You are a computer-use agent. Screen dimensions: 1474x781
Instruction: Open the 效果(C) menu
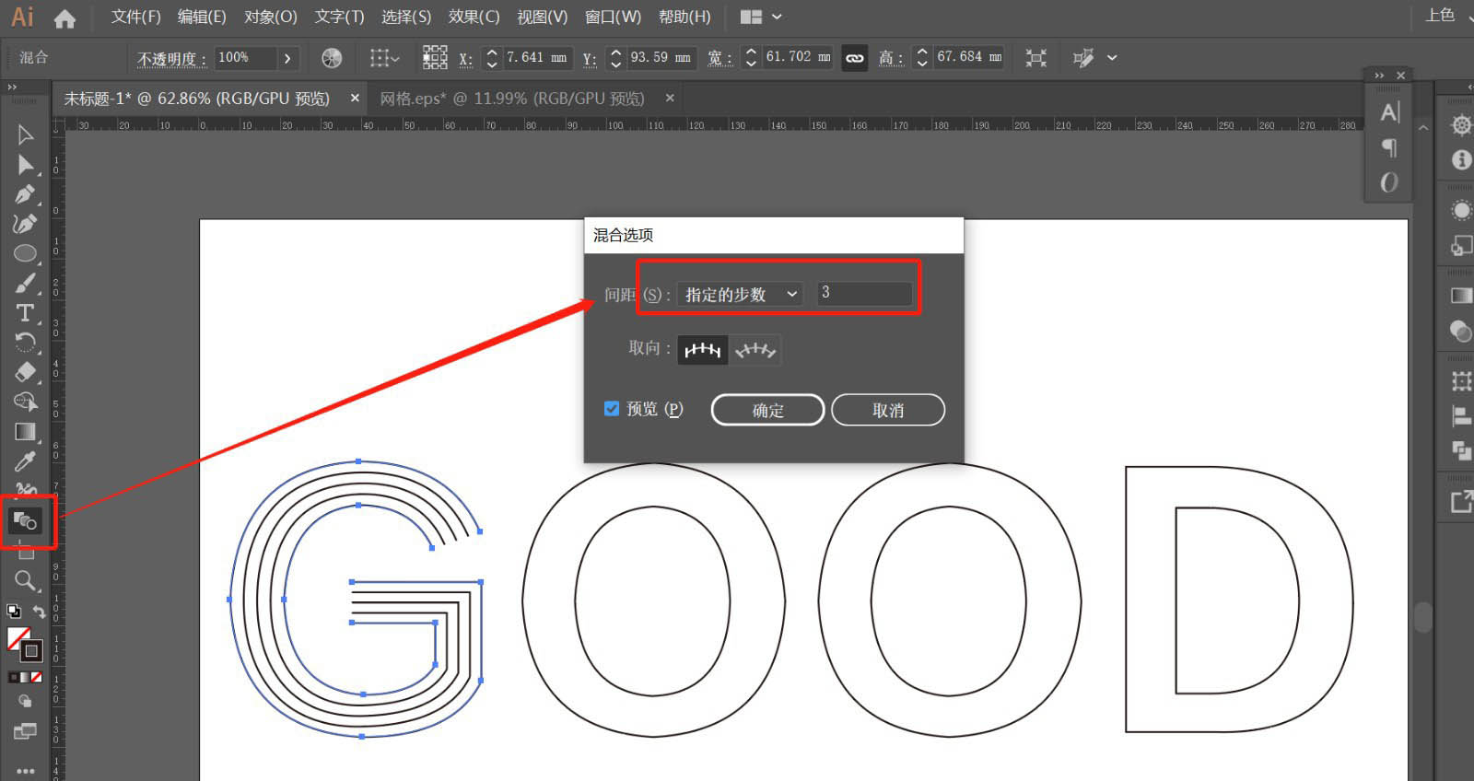[x=474, y=17]
